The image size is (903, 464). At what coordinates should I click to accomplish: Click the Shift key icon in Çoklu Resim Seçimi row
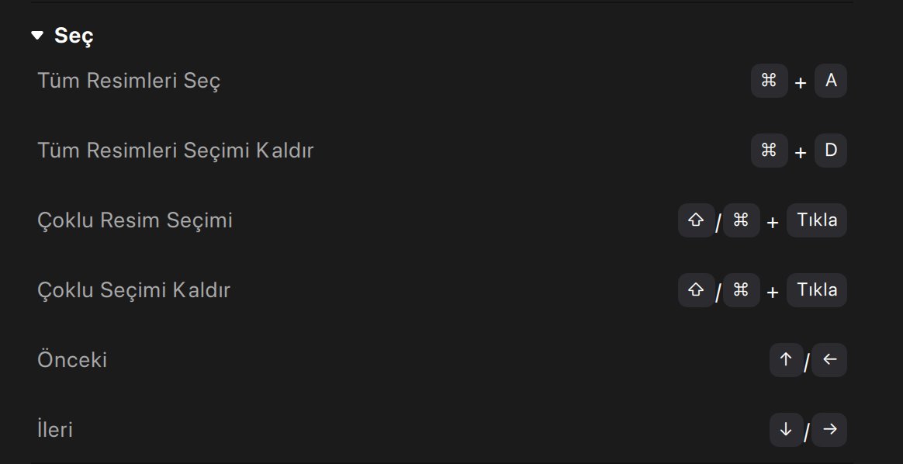pos(696,220)
